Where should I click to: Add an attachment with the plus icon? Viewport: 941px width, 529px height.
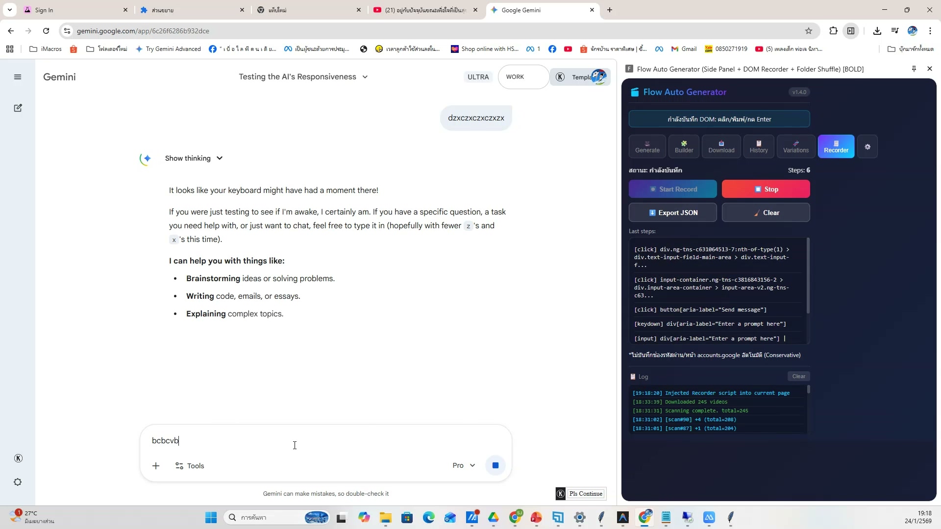(x=156, y=465)
